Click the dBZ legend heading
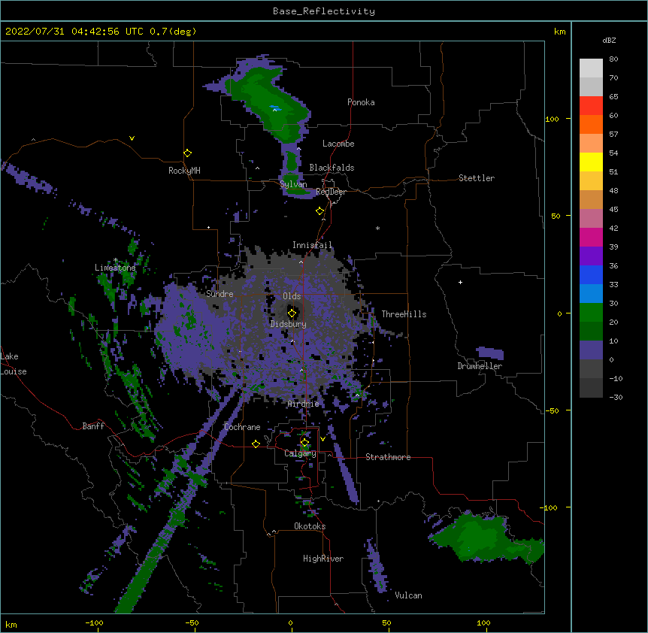 pos(609,40)
